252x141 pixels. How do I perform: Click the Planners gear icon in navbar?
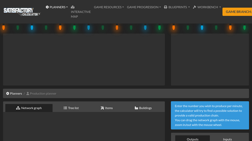pos(47,7)
